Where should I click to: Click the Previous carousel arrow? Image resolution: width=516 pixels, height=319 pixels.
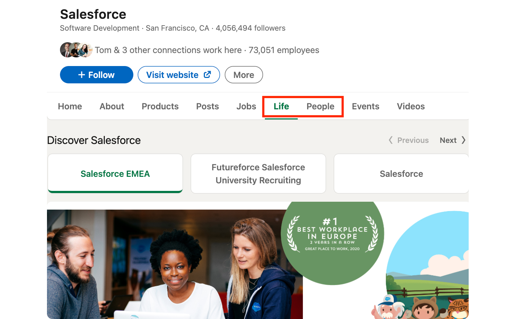point(409,140)
